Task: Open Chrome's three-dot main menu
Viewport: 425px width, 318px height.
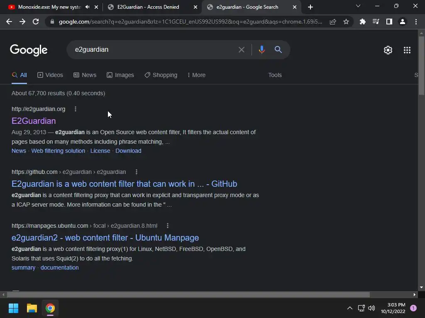Action: click(x=416, y=22)
